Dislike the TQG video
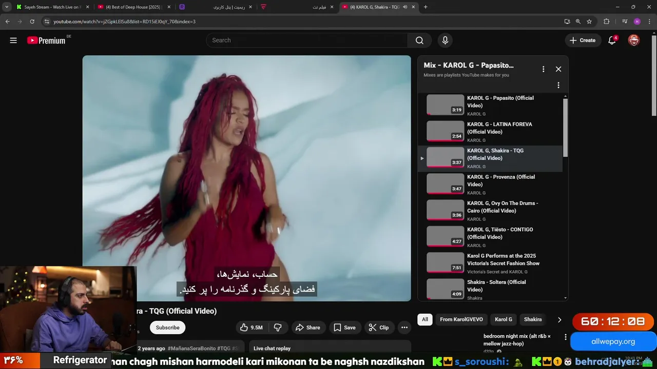Screen dimensions: 657x369 coord(278,327)
